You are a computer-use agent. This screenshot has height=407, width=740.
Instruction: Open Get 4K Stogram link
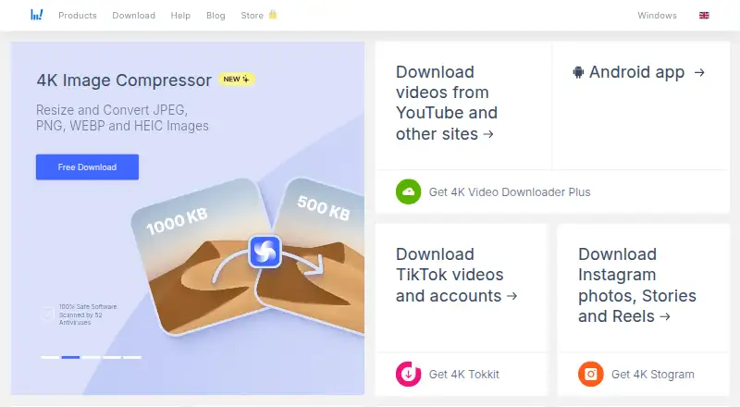653,375
